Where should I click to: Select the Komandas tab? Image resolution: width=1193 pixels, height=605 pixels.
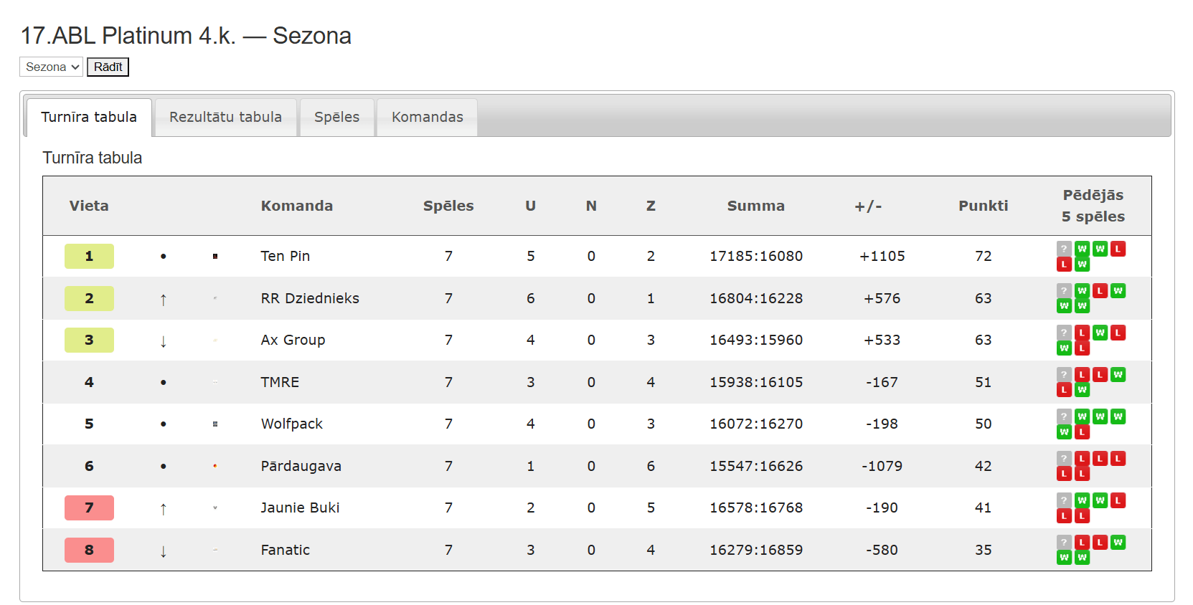pos(427,117)
